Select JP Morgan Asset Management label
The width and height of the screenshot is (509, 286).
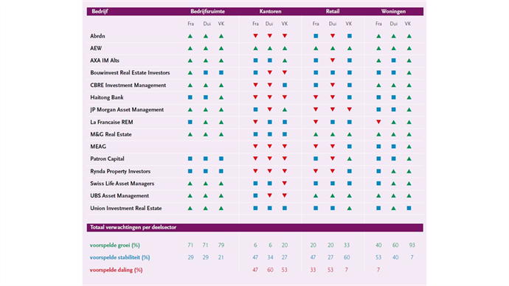[127, 110]
